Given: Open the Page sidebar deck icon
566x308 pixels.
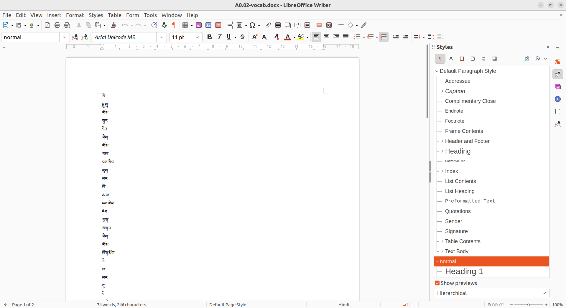Looking at the screenshot, I should tap(558, 111).
